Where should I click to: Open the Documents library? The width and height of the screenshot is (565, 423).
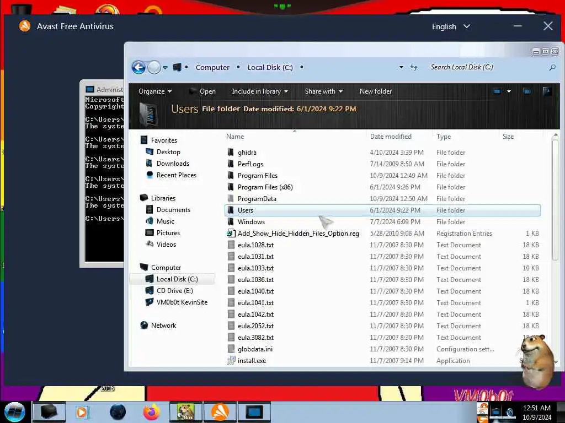click(168, 210)
